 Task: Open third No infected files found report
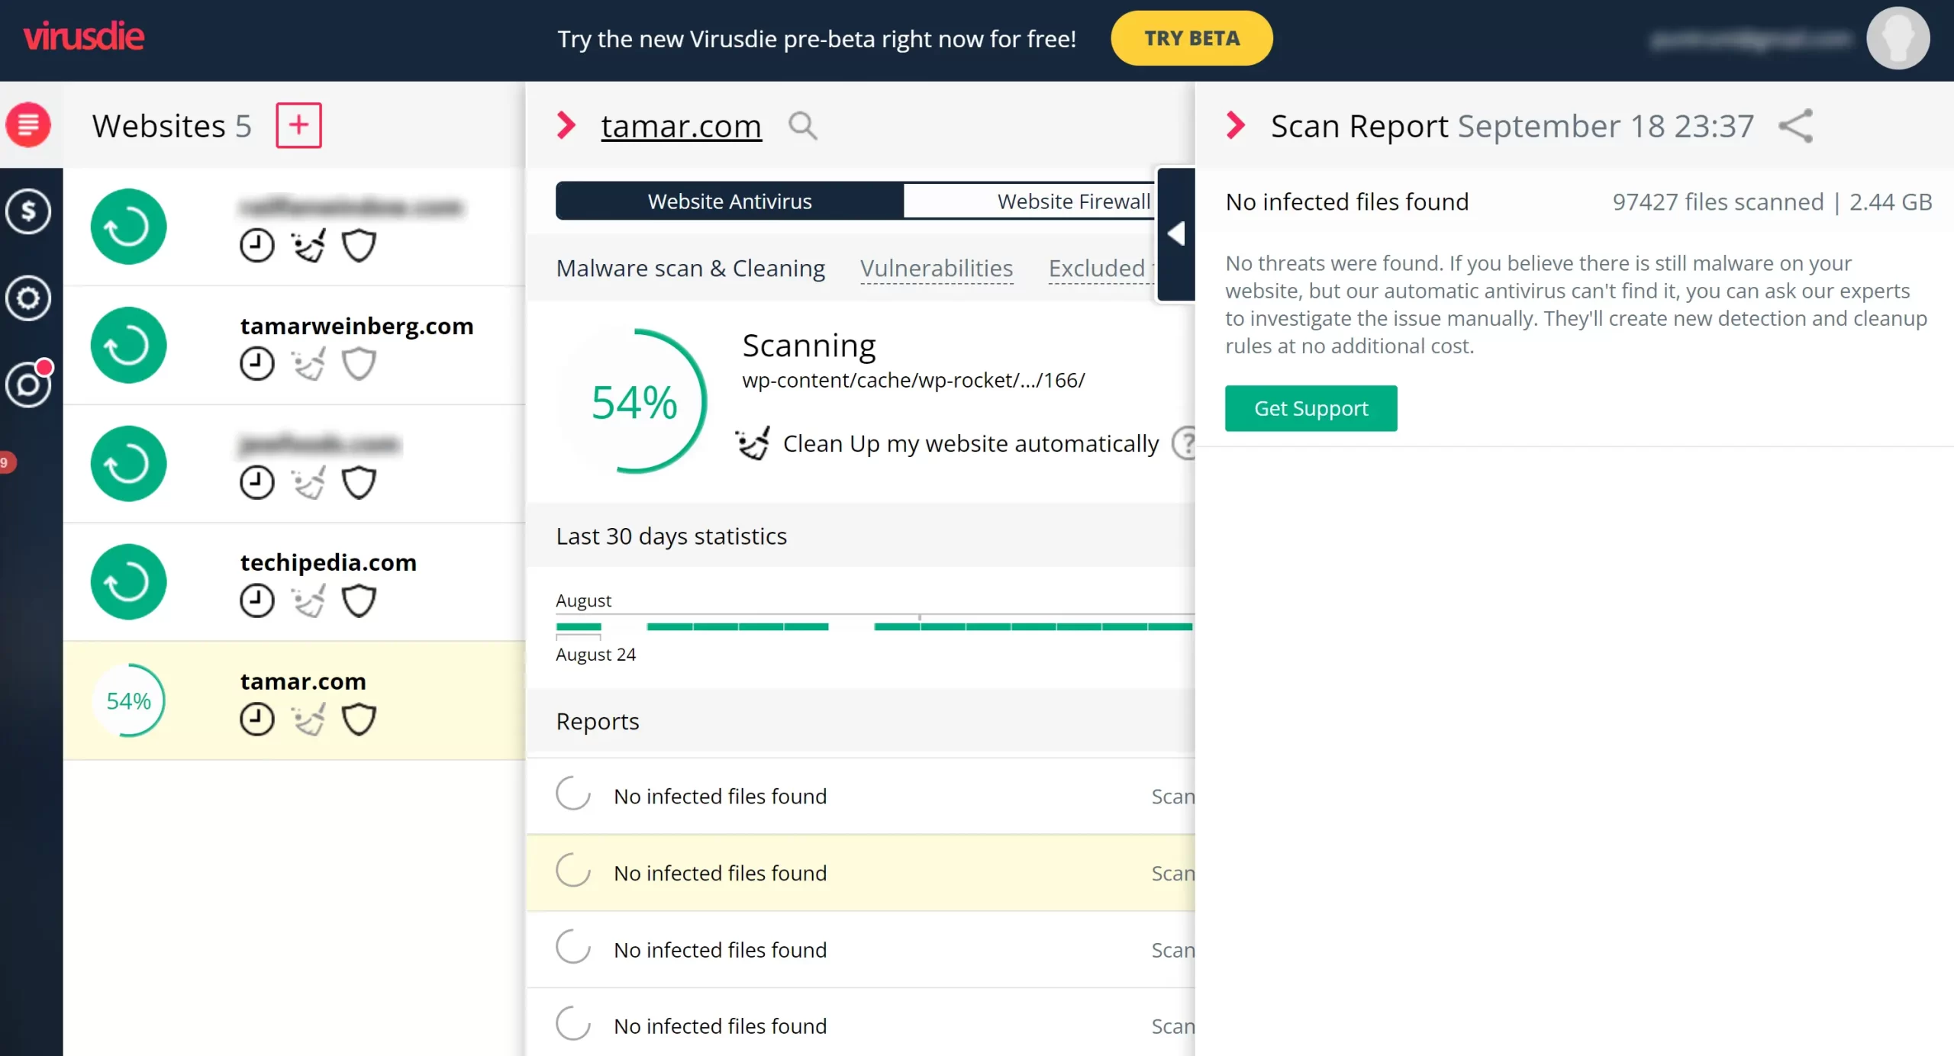[860, 950]
